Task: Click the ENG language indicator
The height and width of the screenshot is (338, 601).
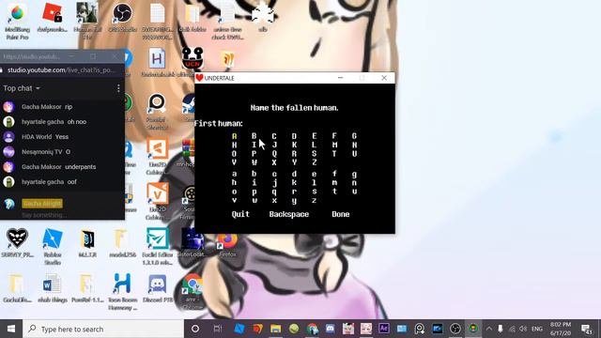Action: [x=536, y=329]
